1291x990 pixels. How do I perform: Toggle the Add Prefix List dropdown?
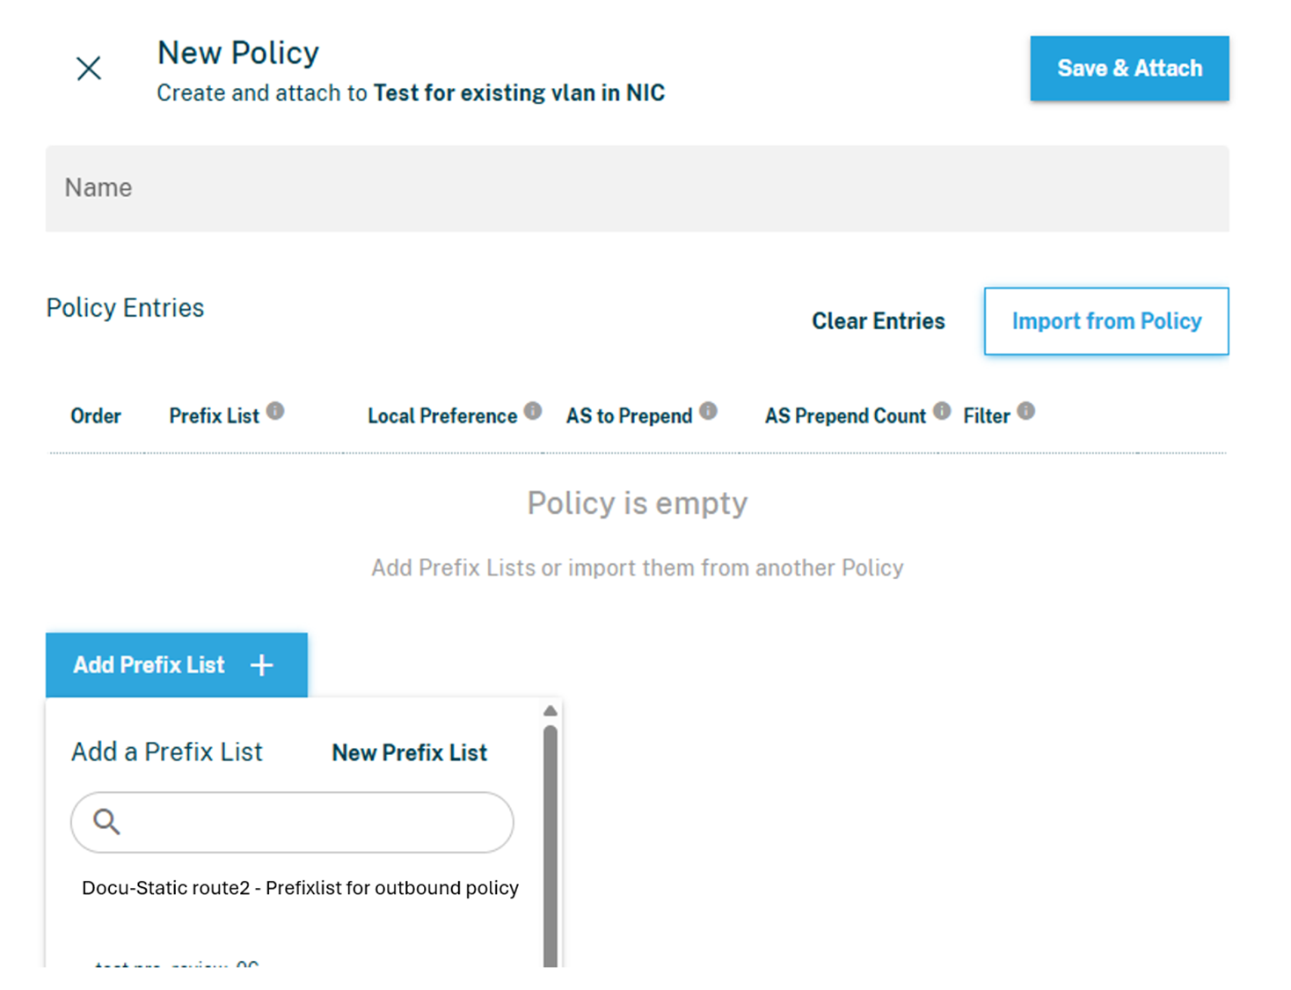pos(150,665)
